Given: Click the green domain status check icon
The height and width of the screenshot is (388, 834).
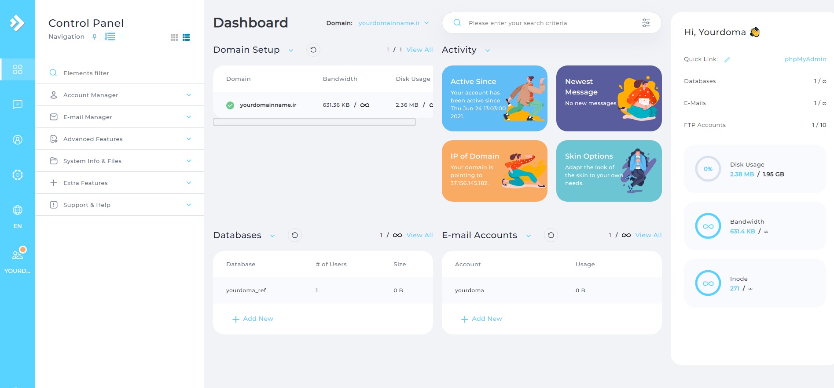Looking at the screenshot, I should pyautogui.click(x=230, y=105).
